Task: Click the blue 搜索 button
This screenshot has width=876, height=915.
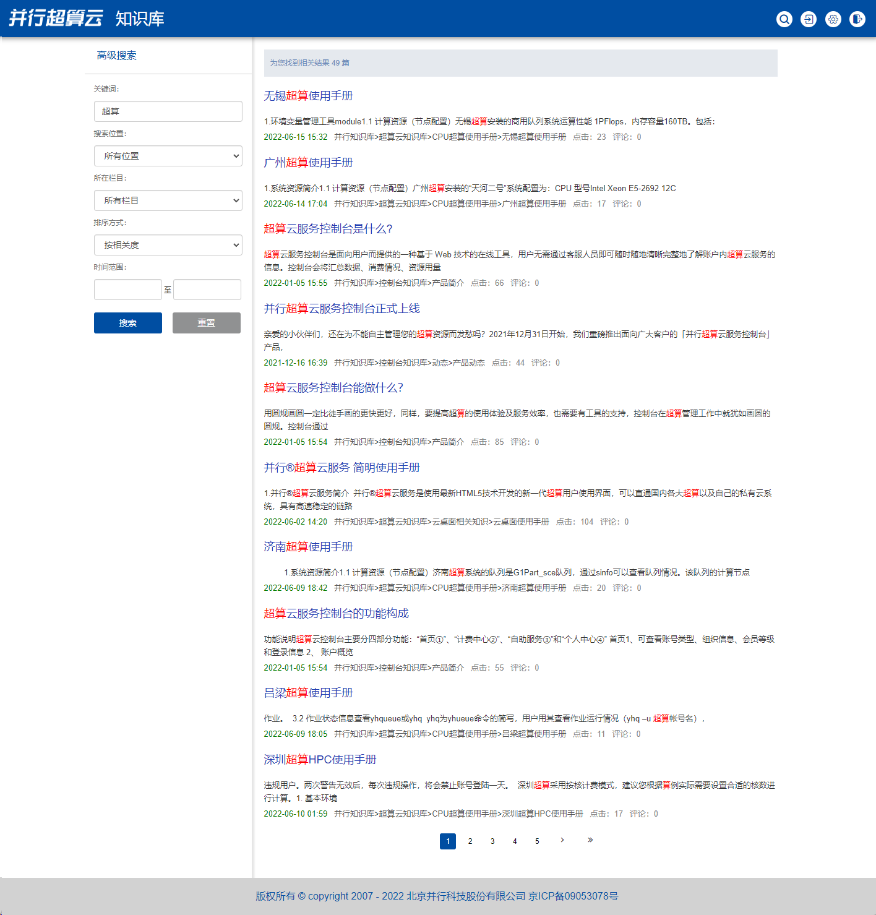Action: [x=128, y=323]
